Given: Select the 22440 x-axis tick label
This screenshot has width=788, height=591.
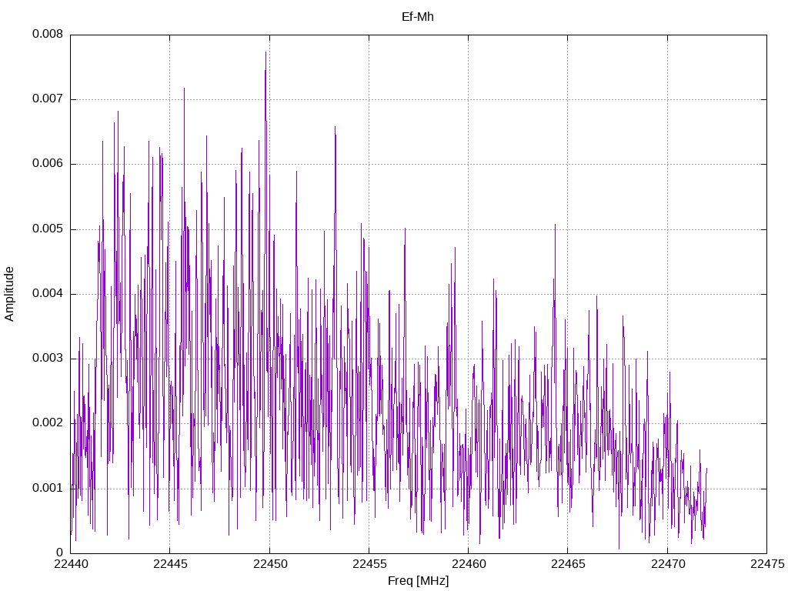Looking at the screenshot, I should click(70, 565).
